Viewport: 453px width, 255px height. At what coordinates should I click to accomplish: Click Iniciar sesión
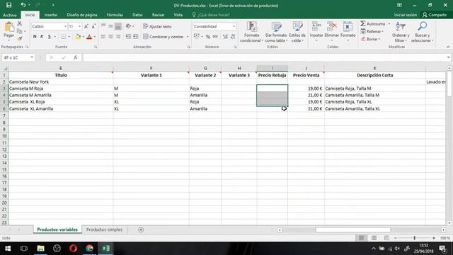coord(406,15)
